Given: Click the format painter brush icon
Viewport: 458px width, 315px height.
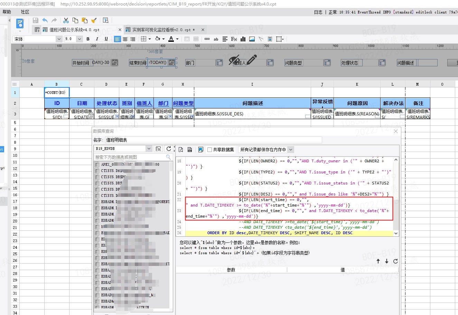Looking at the screenshot, I should pos(94,21).
